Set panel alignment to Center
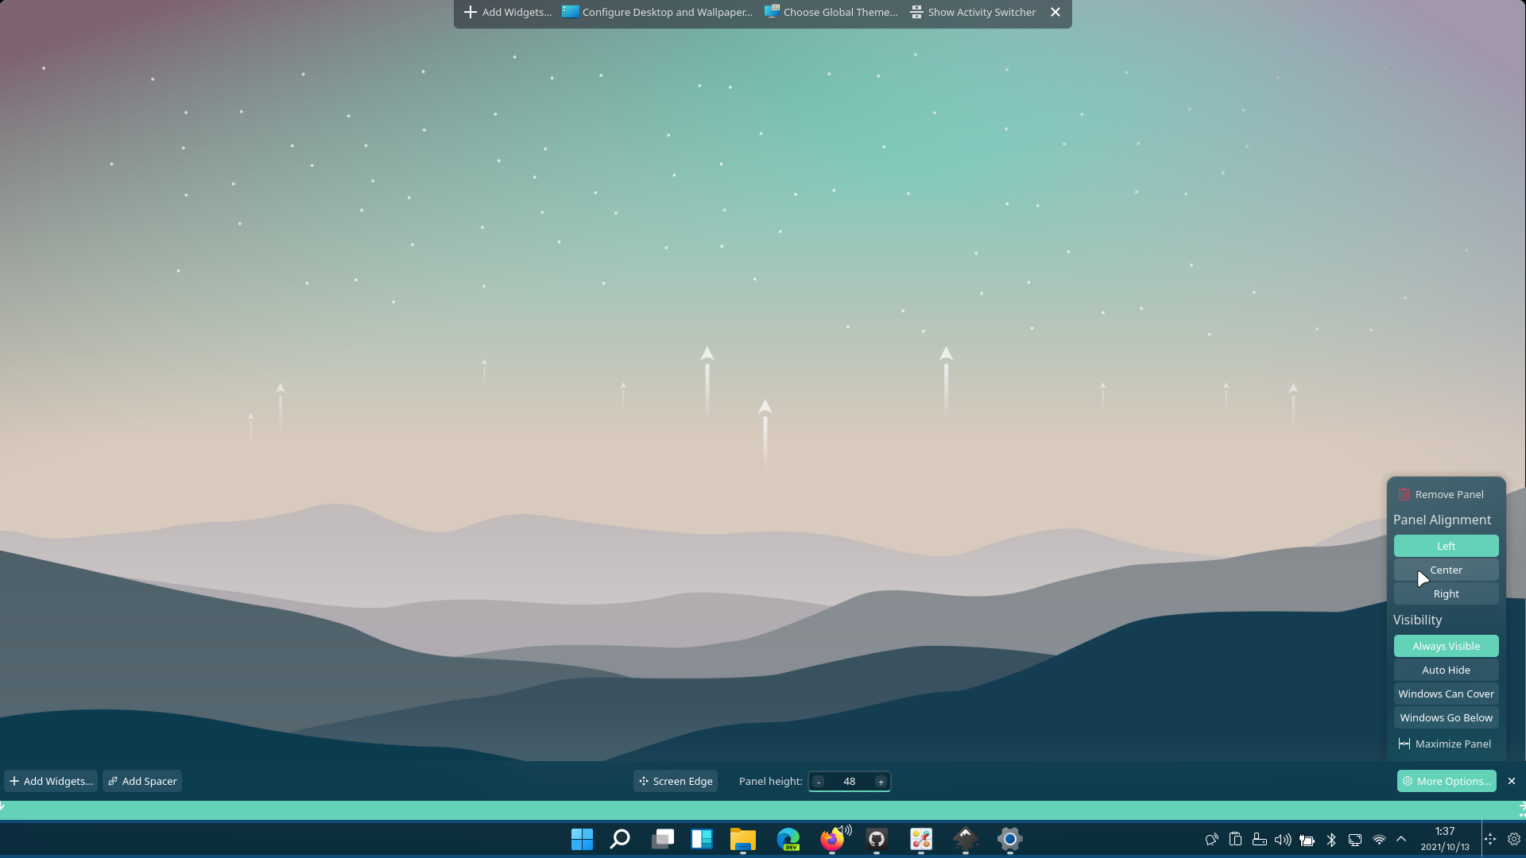The image size is (1526, 858). 1446,570
